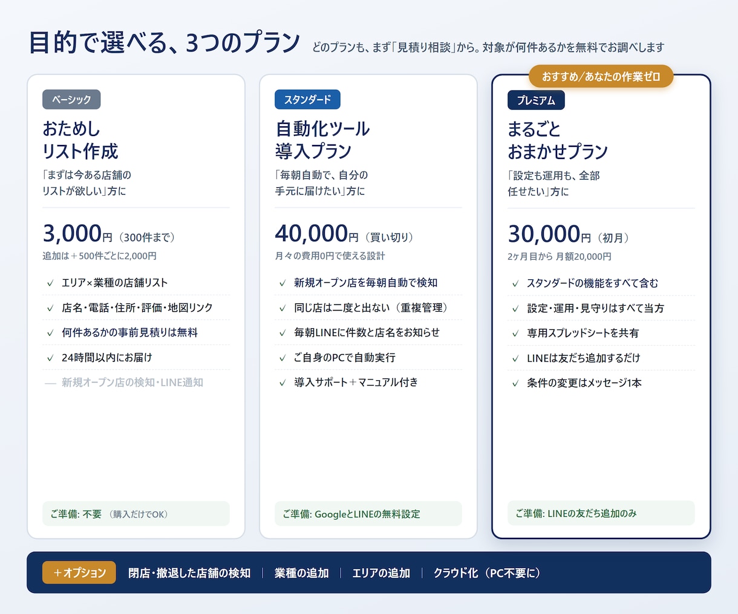Click the ベーシック plan badge

click(x=71, y=99)
